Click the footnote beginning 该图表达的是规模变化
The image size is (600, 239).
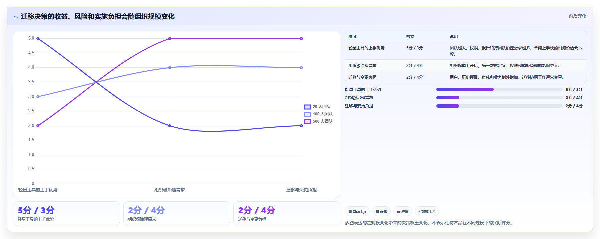(430, 223)
